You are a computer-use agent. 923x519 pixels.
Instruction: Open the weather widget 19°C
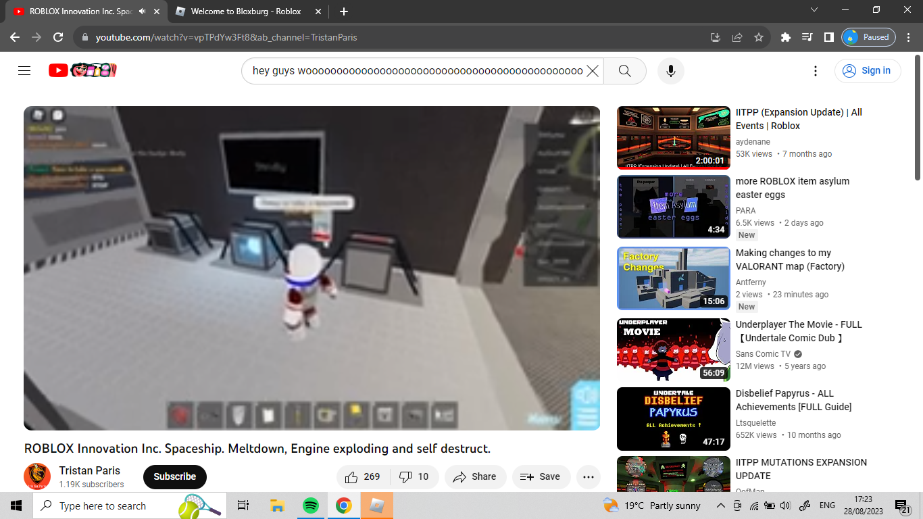pyautogui.click(x=652, y=505)
